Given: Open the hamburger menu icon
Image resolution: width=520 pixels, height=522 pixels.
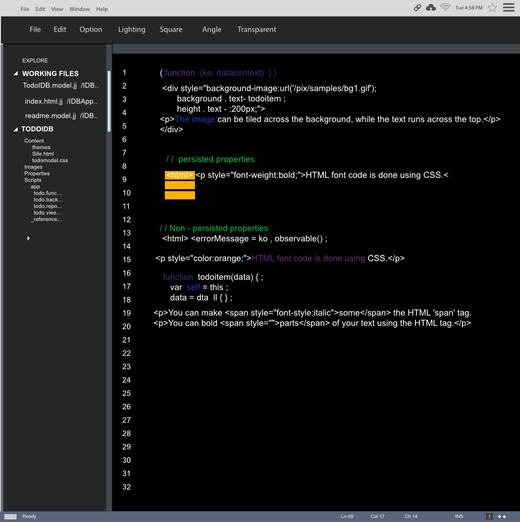Looking at the screenshot, I should click(x=508, y=8).
